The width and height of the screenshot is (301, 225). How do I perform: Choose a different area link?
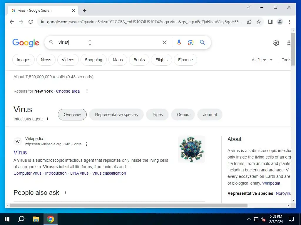pos(68,91)
